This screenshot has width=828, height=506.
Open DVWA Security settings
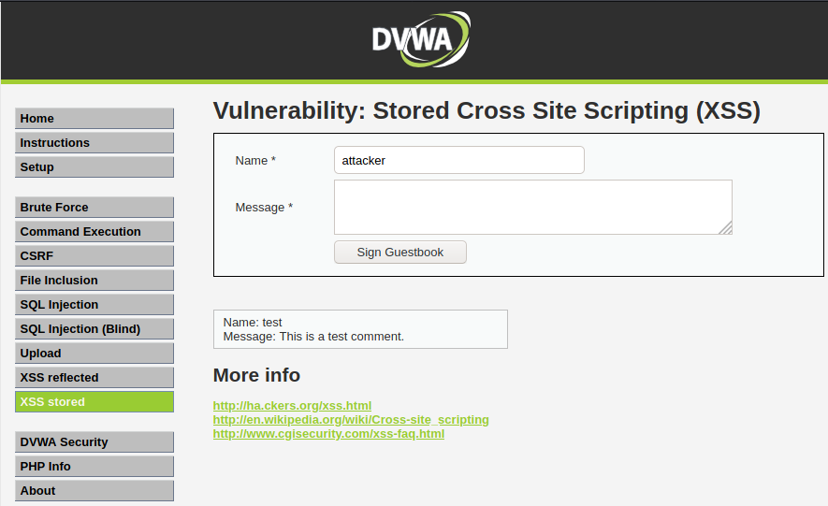[x=94, y=442]
